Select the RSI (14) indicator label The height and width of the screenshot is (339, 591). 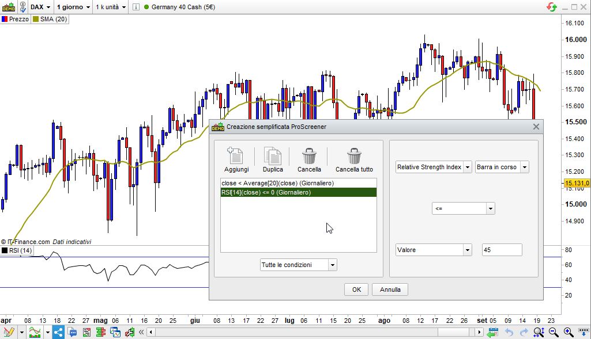[x=20, y=250]
